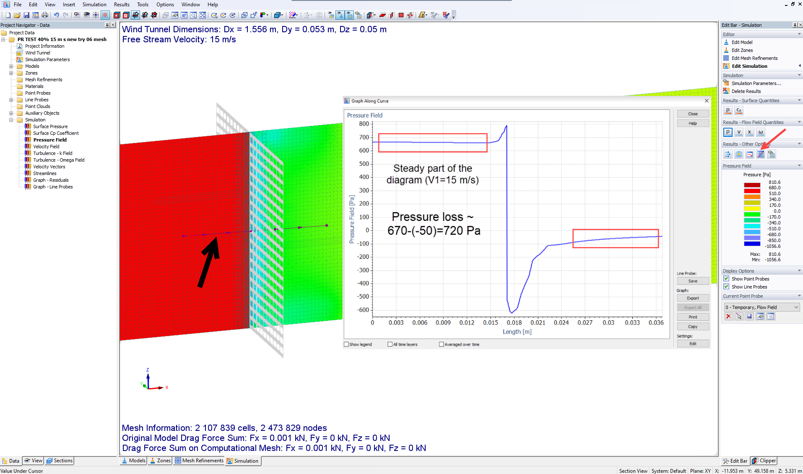Open the residuals graph icon in Other Options
The height and width of the screenshot is (474, 803).
point(750,155)
